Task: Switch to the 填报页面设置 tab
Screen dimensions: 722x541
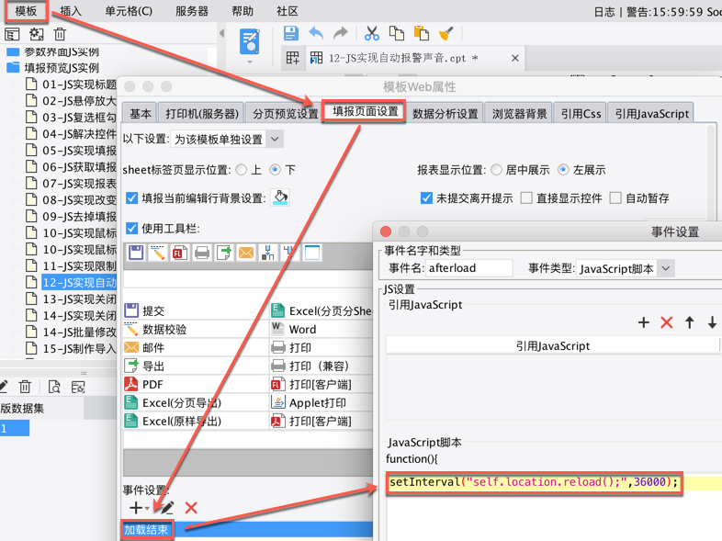Action: click(366, 111)
